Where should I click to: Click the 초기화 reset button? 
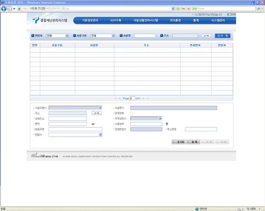point(179,142)
